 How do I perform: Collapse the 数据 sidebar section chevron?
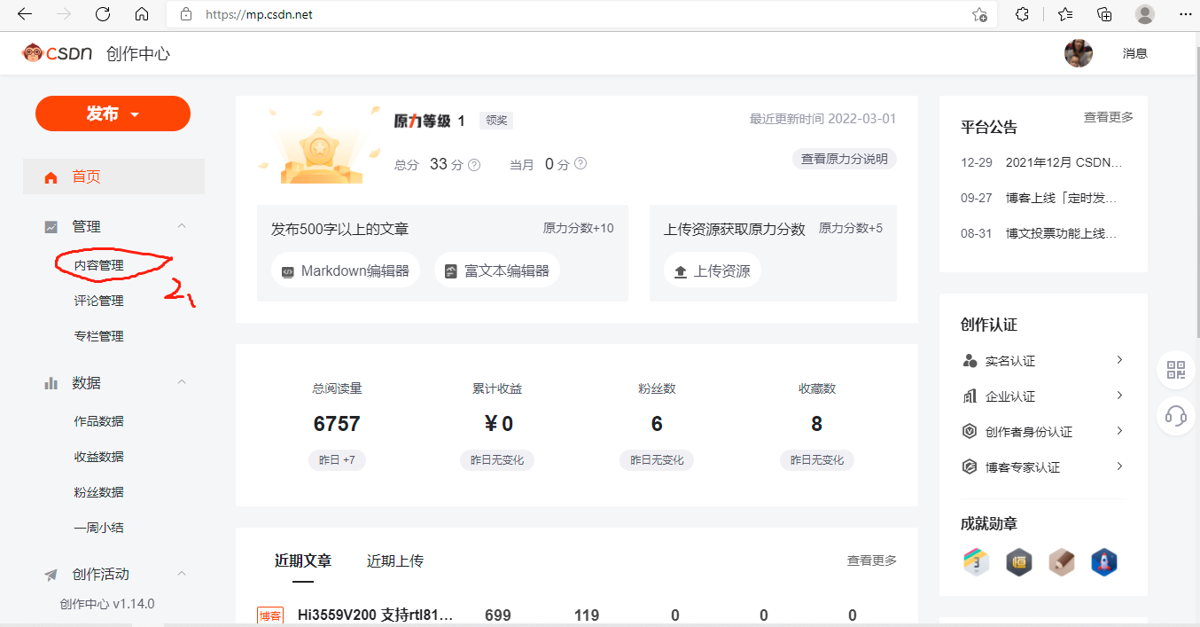point(182,382)
